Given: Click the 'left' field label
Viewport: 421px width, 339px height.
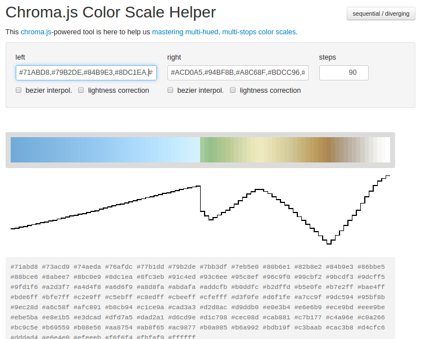Looking at the screenshot, I should pyautogui.click(x=20, y=57).
